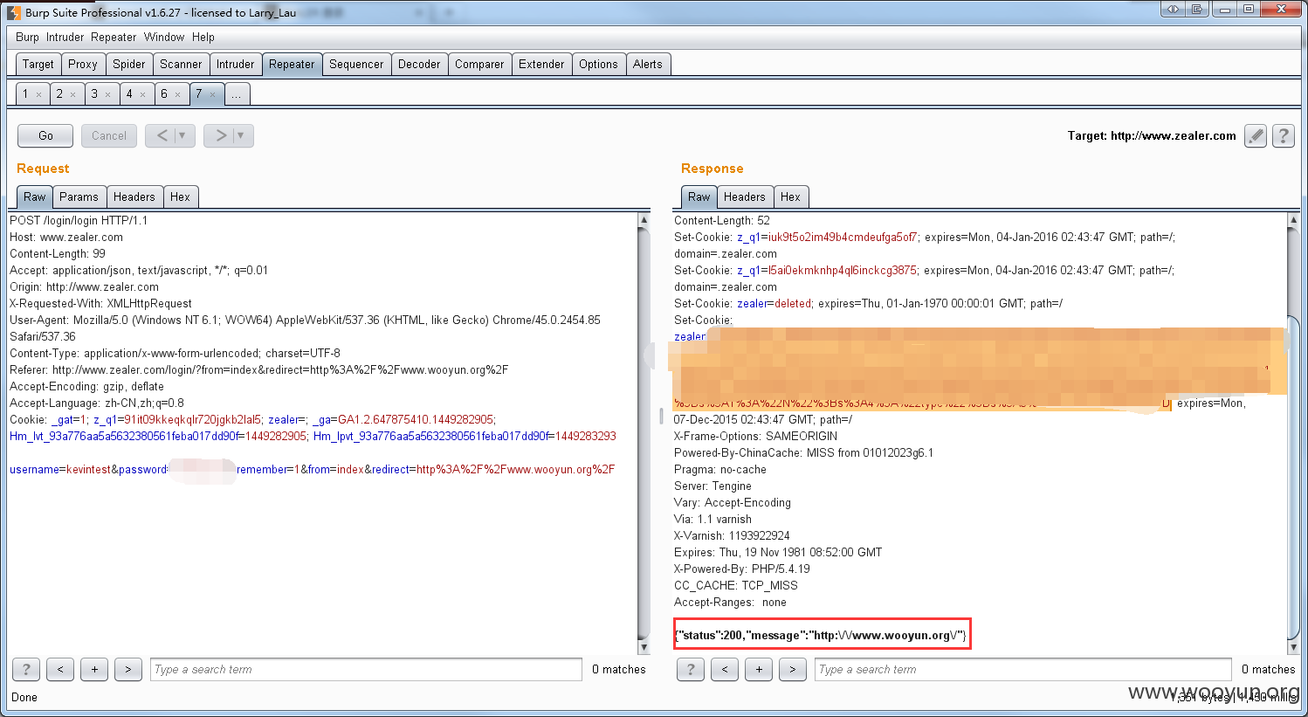Show response Hex view
The image size is (1308, 717).
tap(790, 196)
